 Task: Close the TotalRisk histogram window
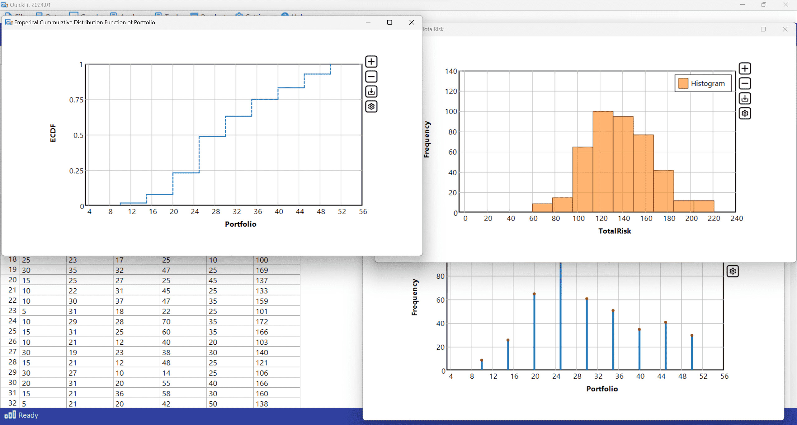pos(785,29)
